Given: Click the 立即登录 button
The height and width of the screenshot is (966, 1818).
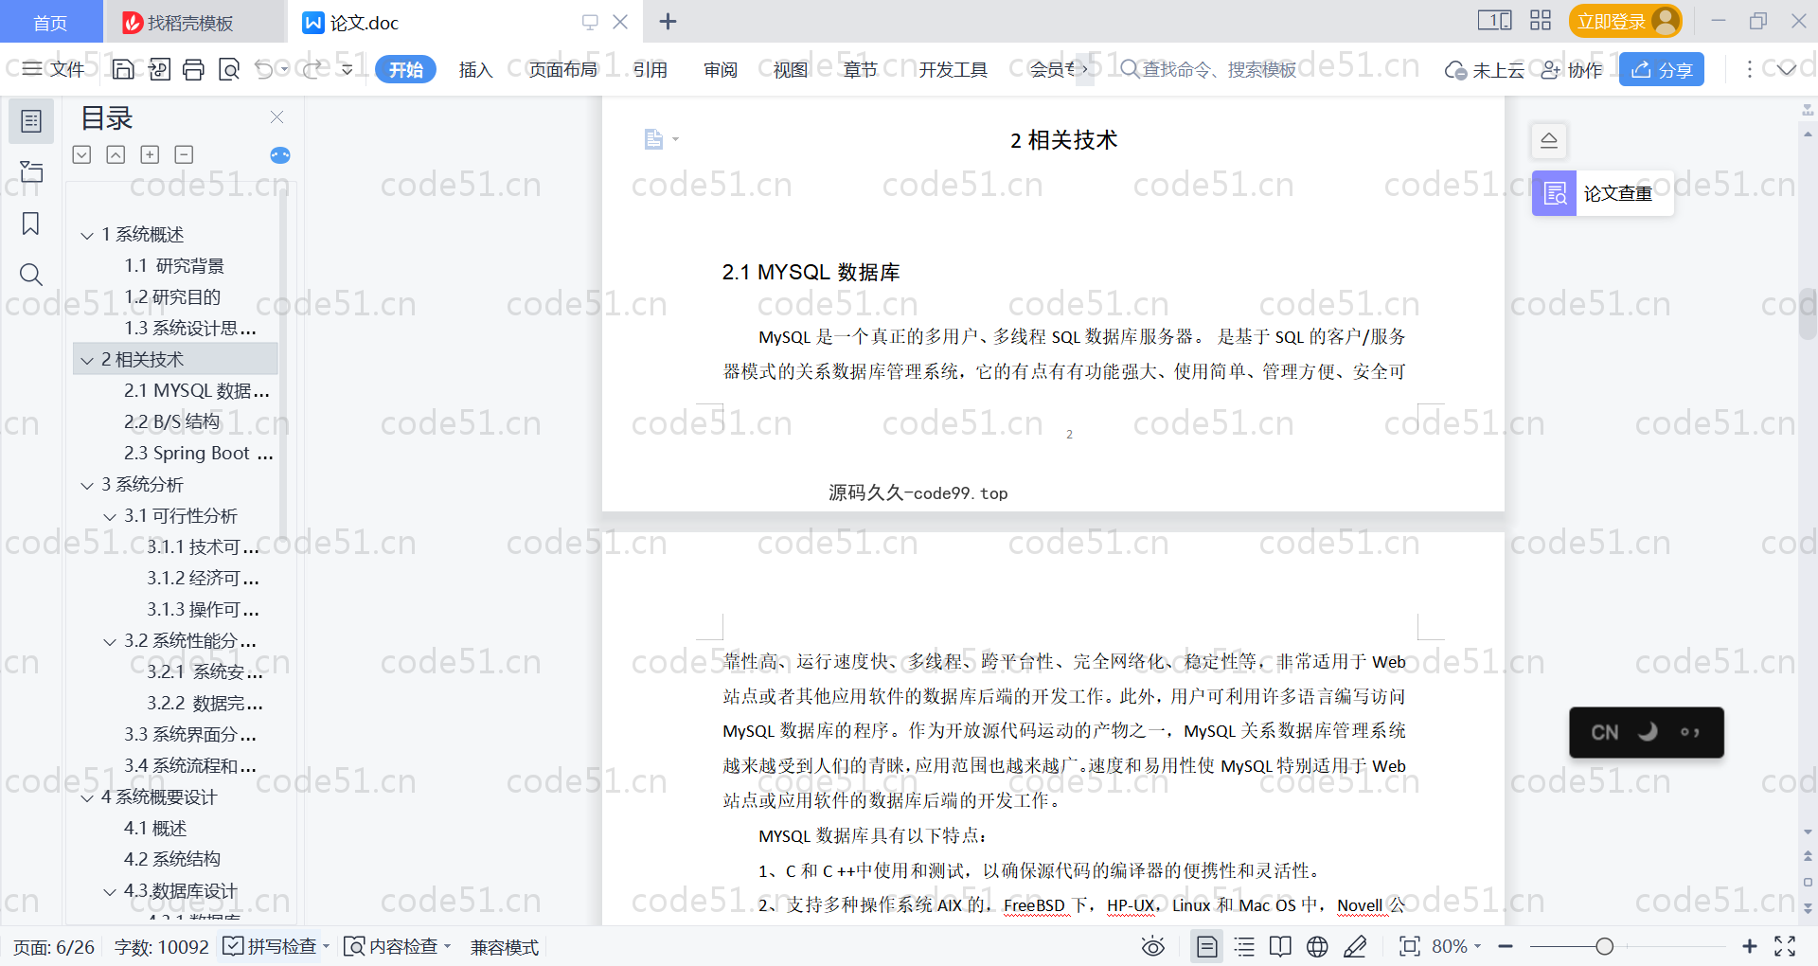Looking at the screenshot, I should [1625, 21].
